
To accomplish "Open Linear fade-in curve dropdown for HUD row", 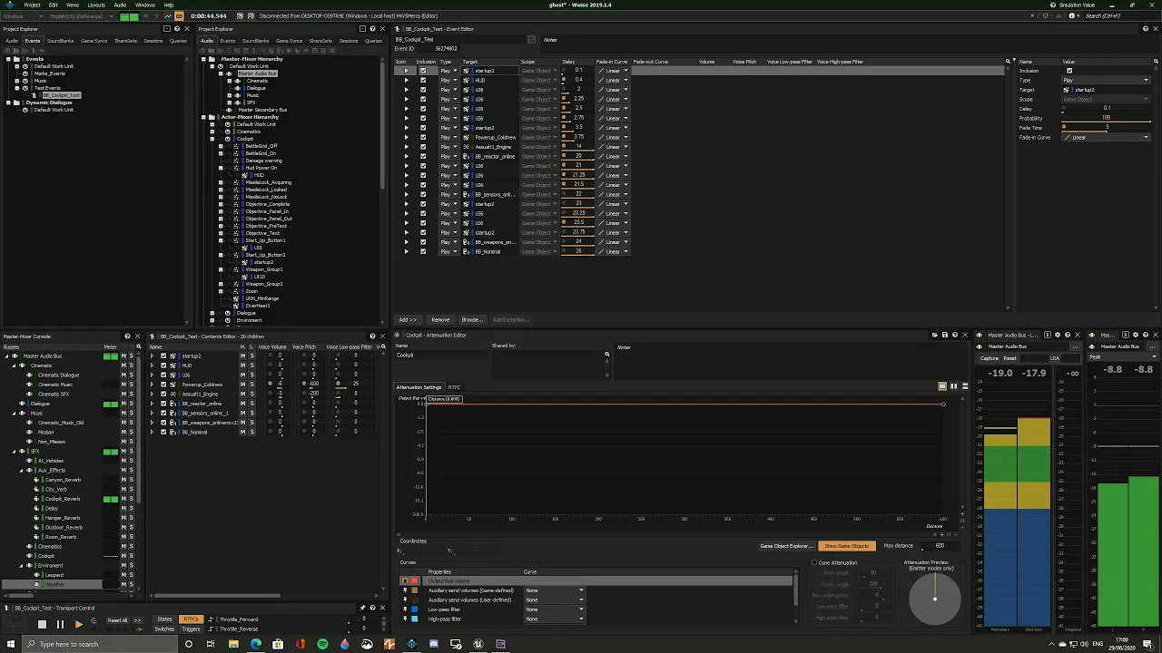I will pos(613,80).
